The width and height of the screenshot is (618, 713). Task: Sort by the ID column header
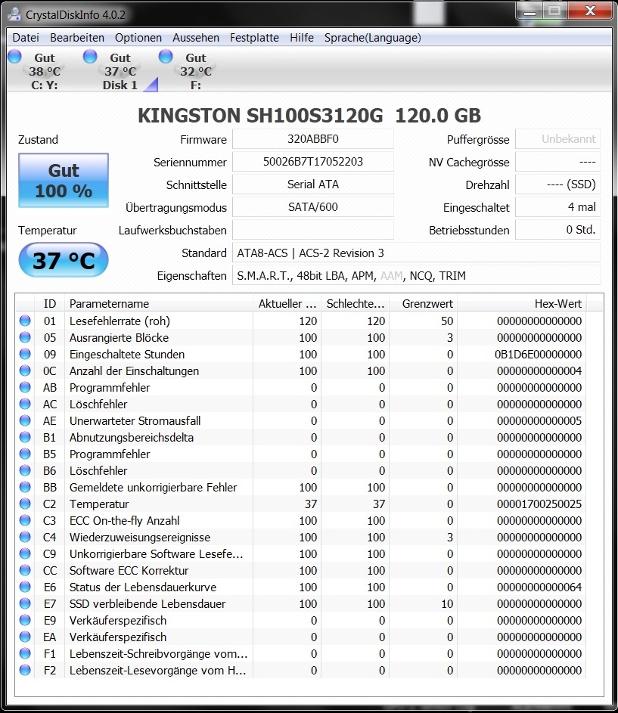pyautogui.click(x=50, y=303)
